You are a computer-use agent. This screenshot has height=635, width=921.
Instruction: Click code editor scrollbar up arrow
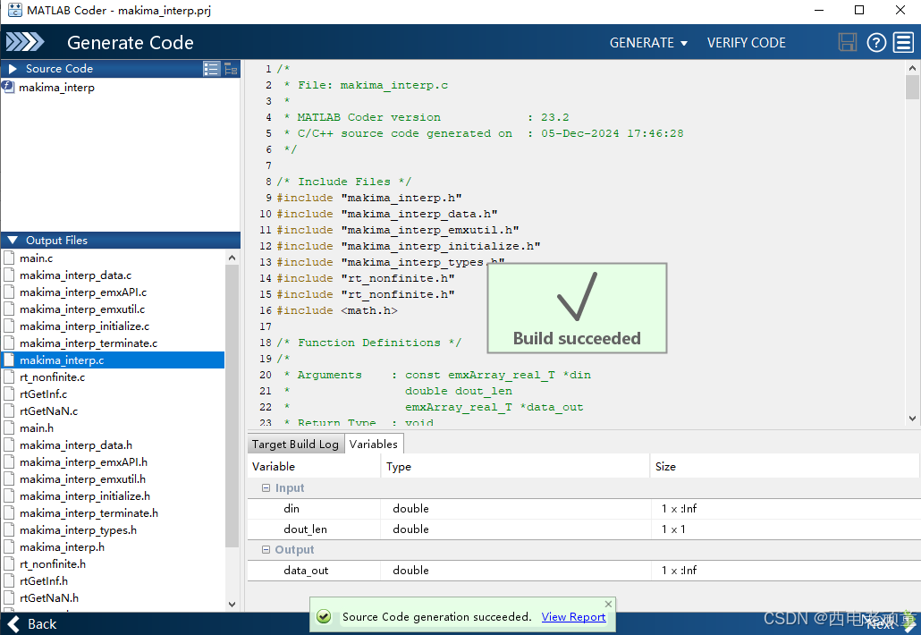click(x=912, y=68)
